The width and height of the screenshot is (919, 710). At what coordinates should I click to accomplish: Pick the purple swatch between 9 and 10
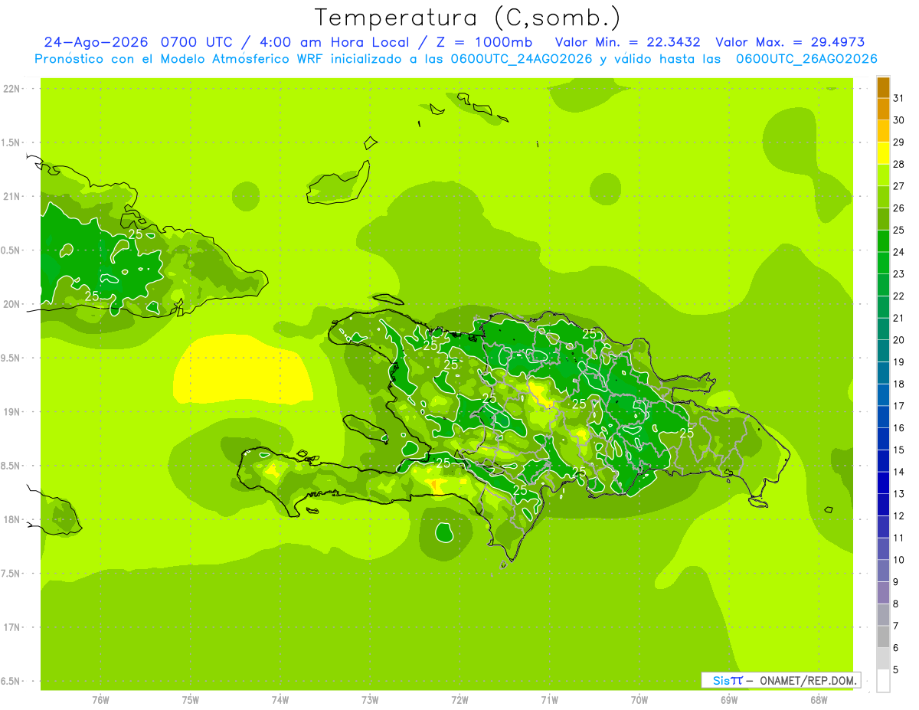[x=883, y=571]
